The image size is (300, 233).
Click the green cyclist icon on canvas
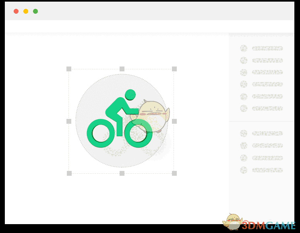click(119, 119)
